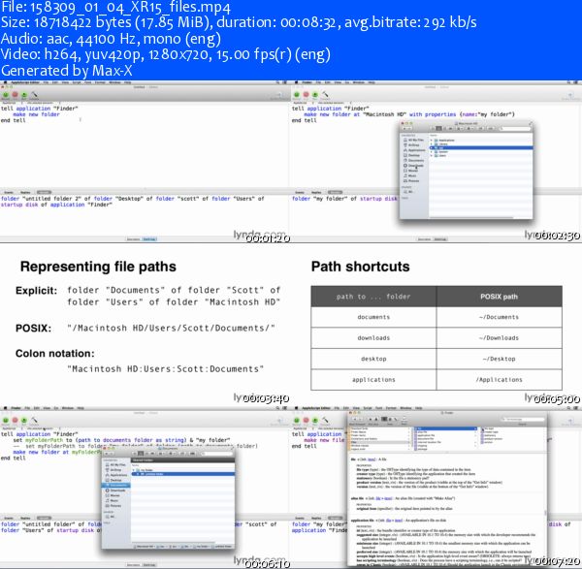
Task: Click Finder search field in 00:02:30 frame
Action: click(x=516, y=129)
